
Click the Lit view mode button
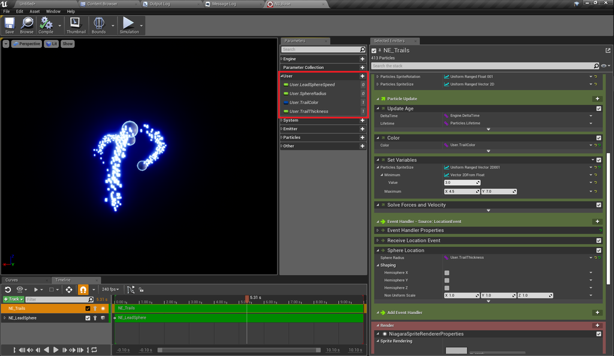(52, 44)
